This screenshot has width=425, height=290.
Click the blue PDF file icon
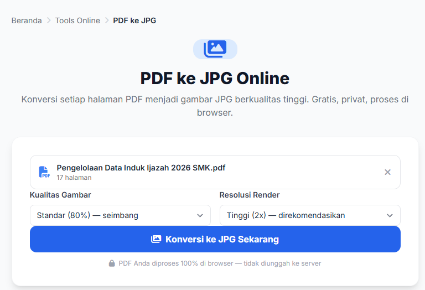click(44, 172)
